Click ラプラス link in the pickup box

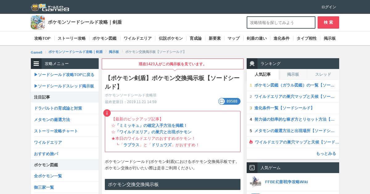(131, 145)
